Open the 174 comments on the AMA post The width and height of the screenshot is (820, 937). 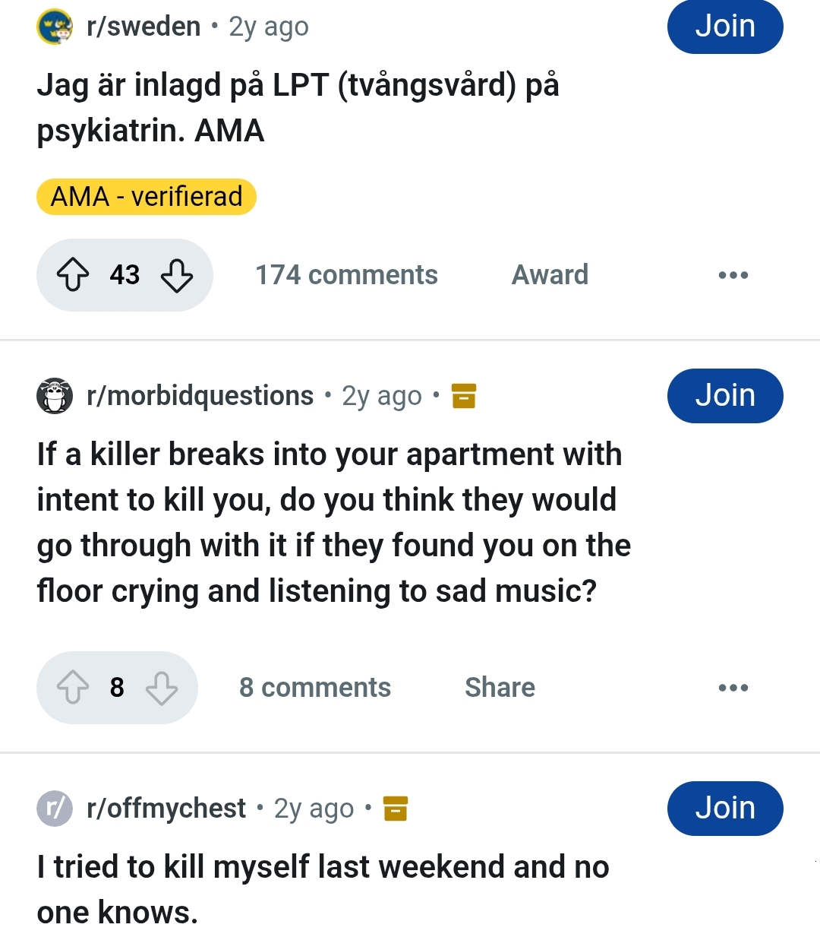pos(346,275)
